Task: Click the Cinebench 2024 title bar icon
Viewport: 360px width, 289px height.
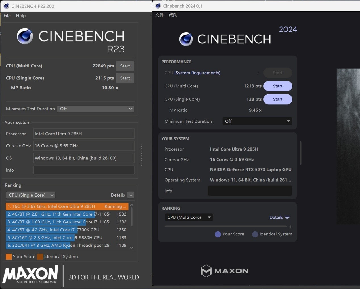Action: [158, 6]
